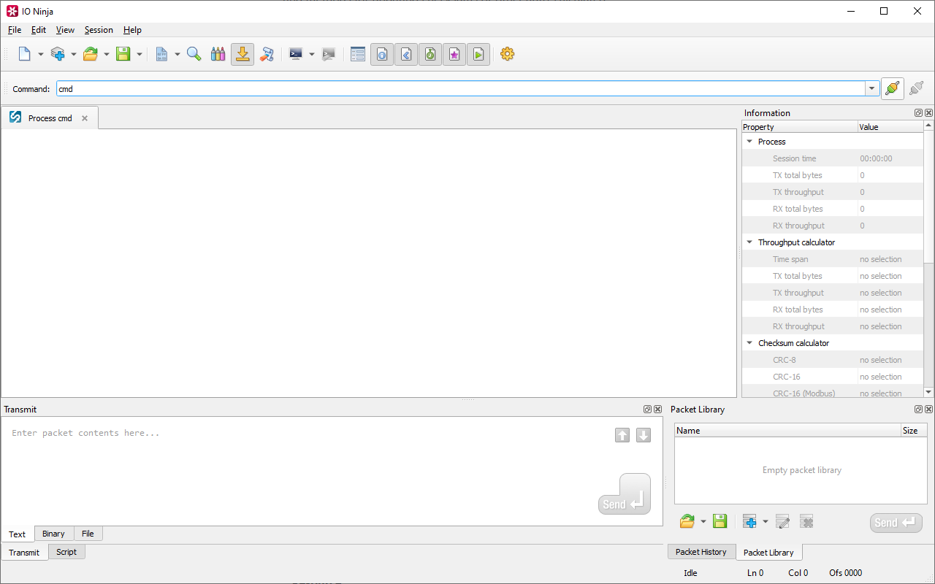Switch to the Text transmit tab
Screen dimensions: 935x584
click(x=18, y=534)
